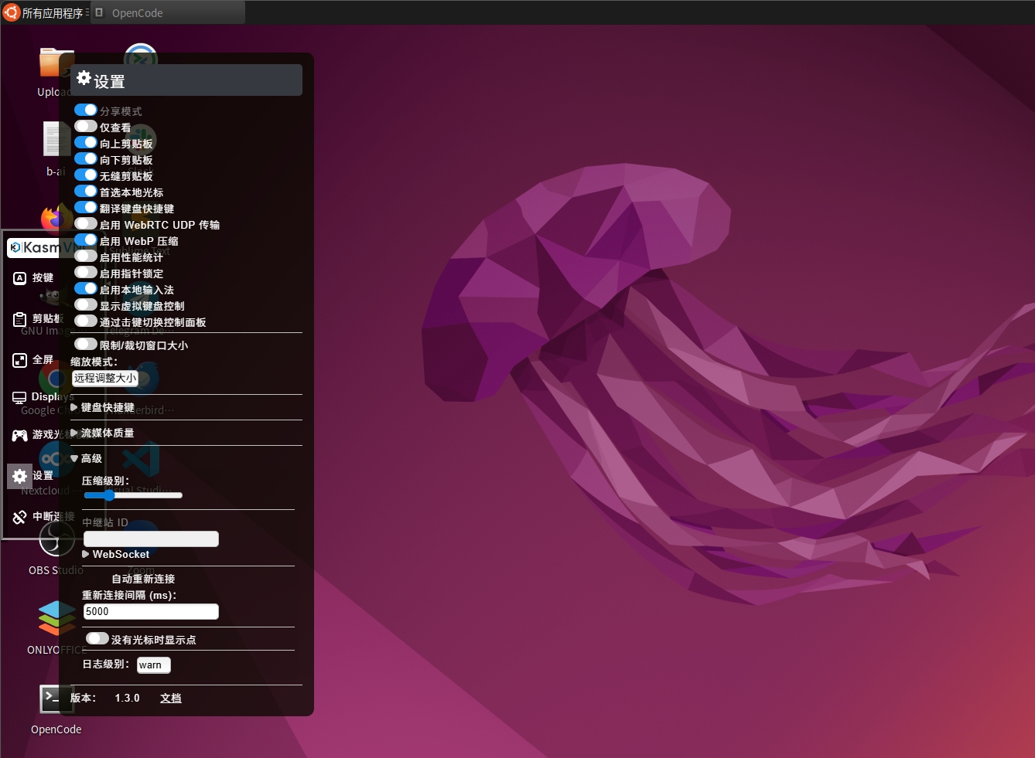
Task: Enable 启用 WebRTC UDP 传输
Action: (x=86, y=224)
